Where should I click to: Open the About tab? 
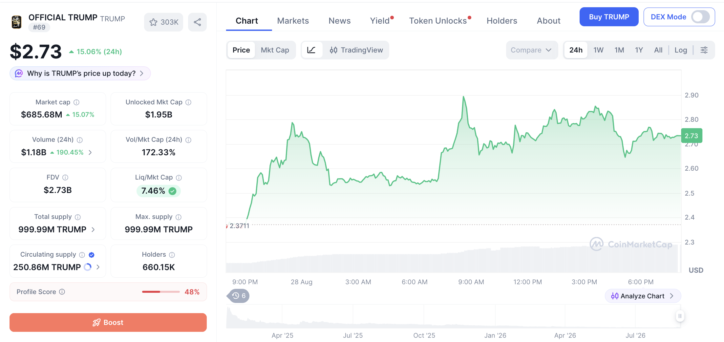coord(549,21)
